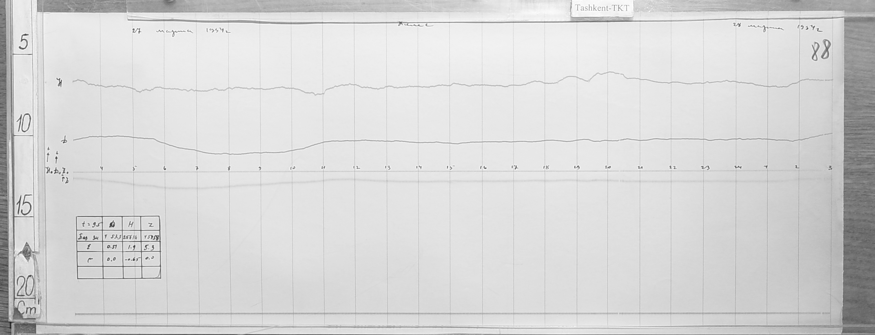Click the 10 mark on the ruler

click(x=23, y=123)
